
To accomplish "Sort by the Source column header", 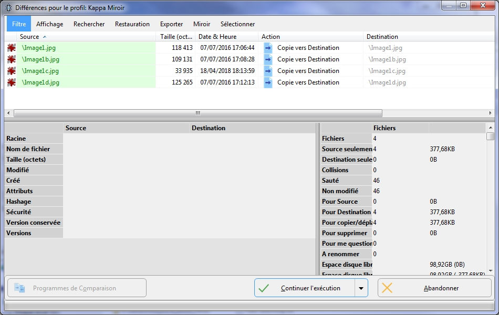I will click(86, 37).
